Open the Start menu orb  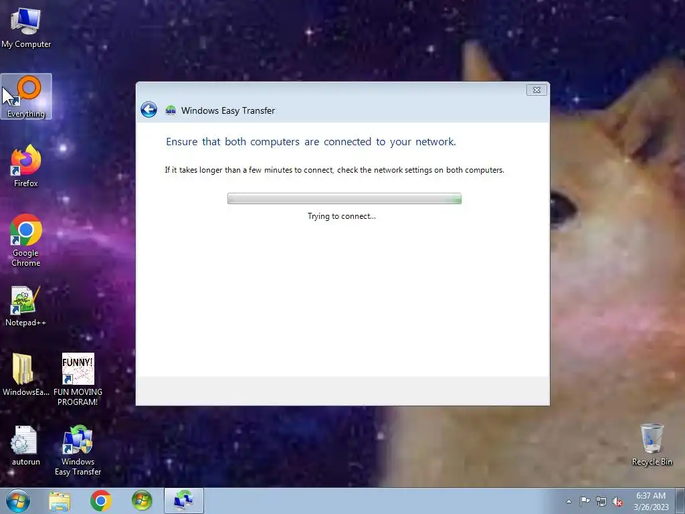coord(18,501)
